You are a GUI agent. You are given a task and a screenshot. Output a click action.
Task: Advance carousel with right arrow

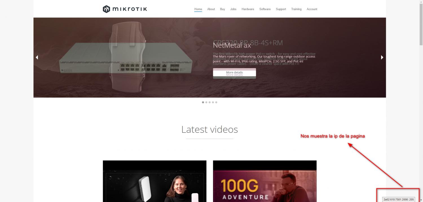(x=382, y=57)
